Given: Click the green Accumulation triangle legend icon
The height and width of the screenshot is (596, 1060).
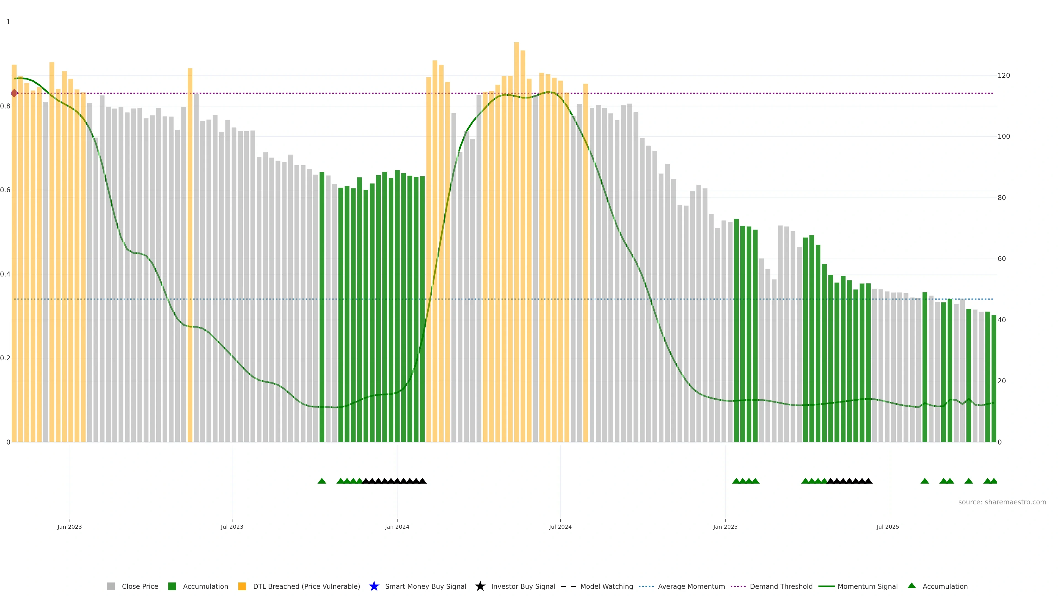Looking at the screenshot, I should (911, 586).
